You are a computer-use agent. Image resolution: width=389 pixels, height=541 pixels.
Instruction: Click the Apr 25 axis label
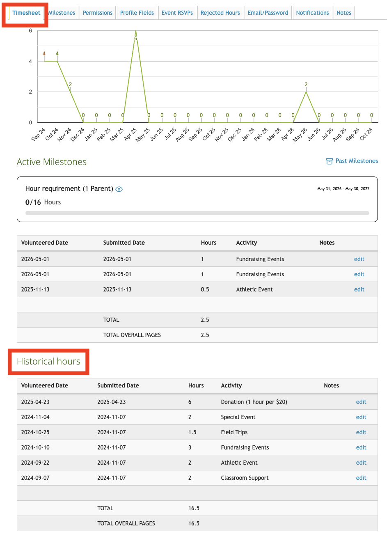[x=130, y=134]
